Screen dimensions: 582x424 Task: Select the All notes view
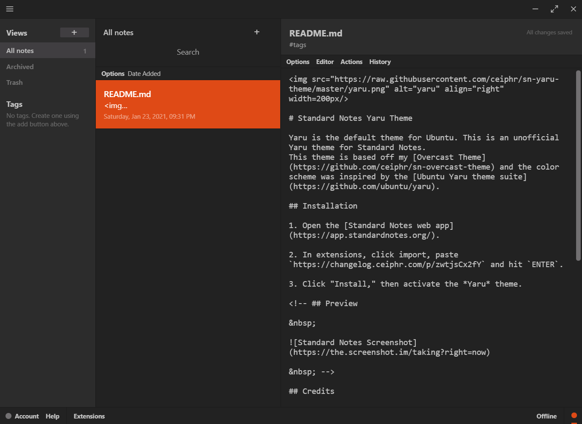[47, 50]
